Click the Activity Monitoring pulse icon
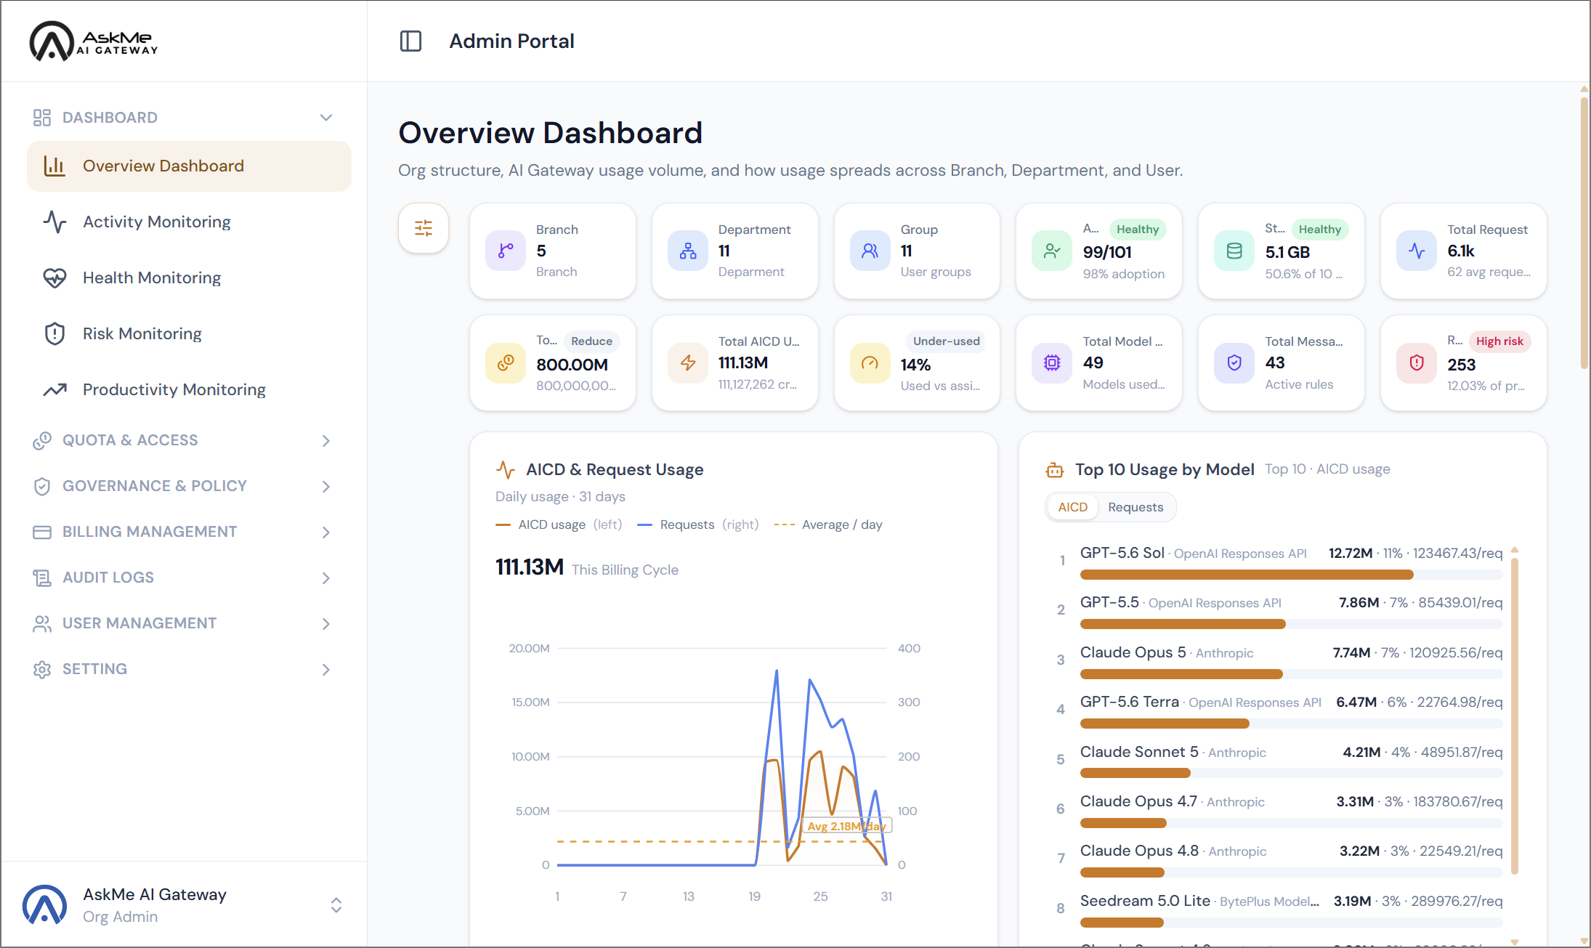The height and width of the screenshot is (948, 1591). click(55, 222)
